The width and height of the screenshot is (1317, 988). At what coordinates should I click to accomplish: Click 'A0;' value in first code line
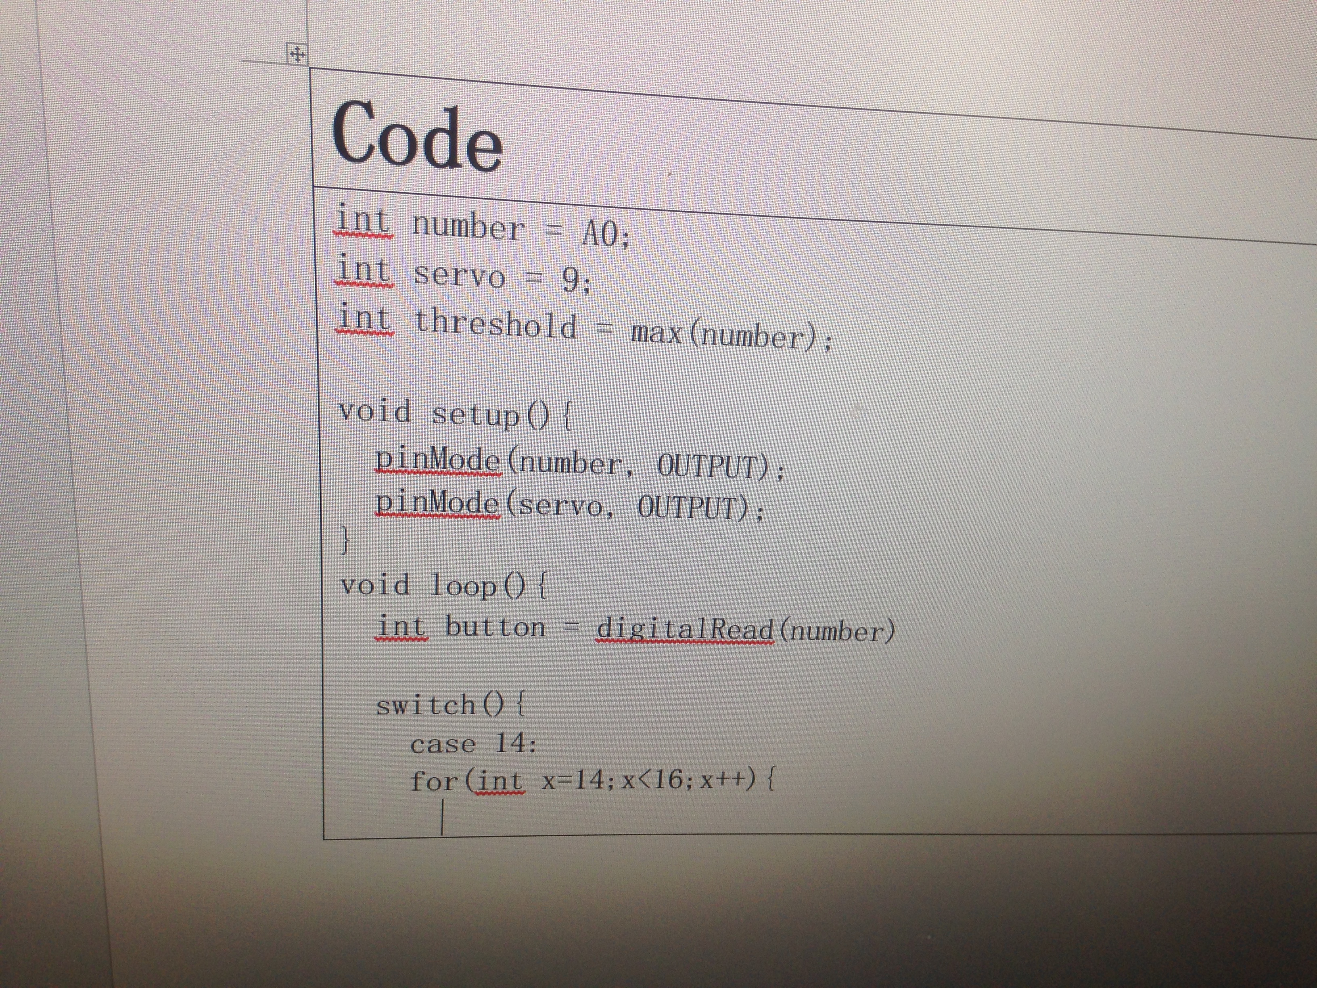coord(605,233)
